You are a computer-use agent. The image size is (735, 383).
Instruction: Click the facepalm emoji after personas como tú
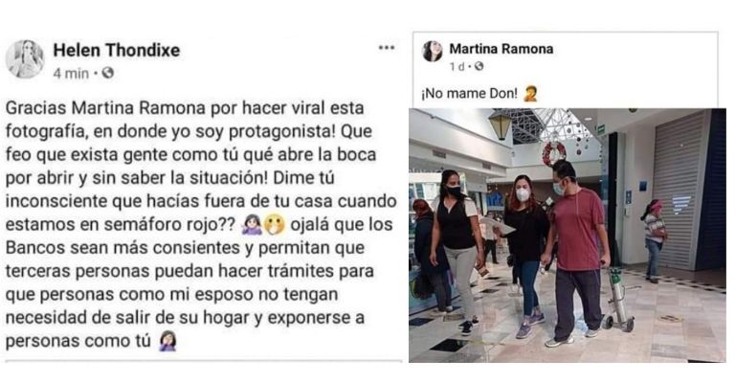point(167,341)
